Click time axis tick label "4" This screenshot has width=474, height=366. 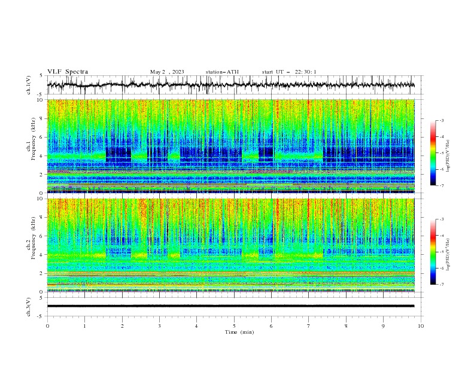pos(196,326)
